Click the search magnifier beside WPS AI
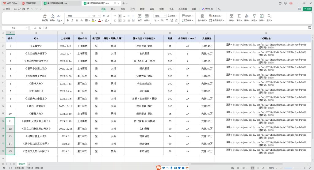The height and width of the screenshot is (170, 314). pyautogui.click(x=220, y=9)
